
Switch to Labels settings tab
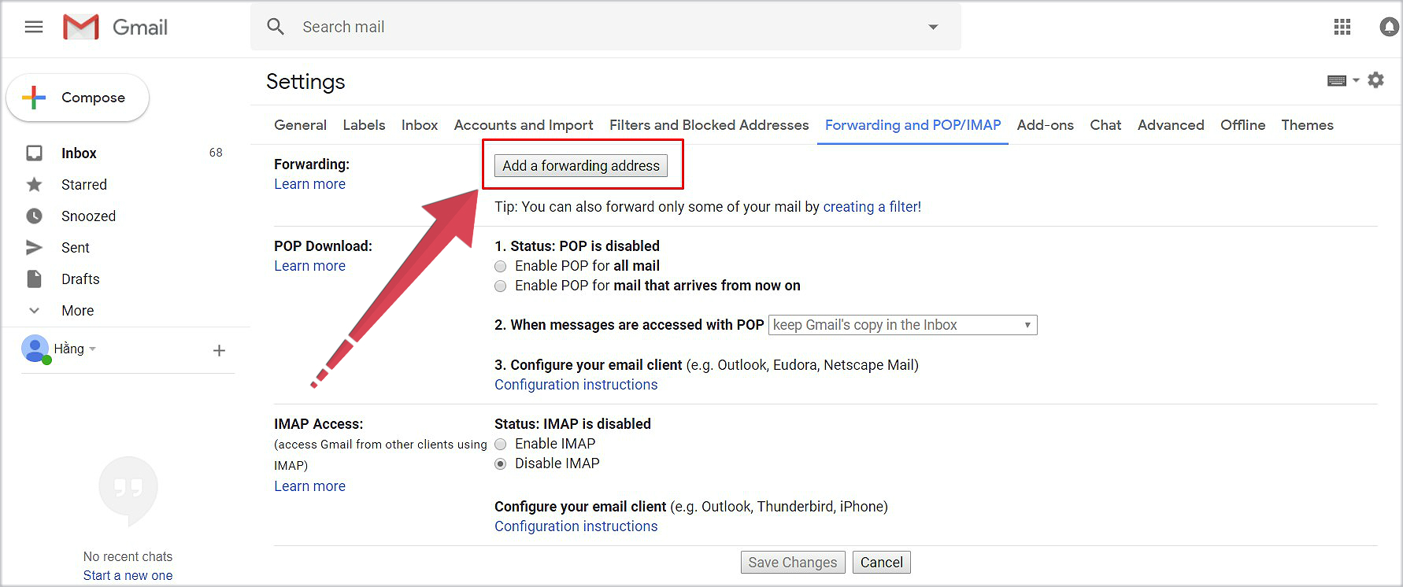click(x=364, y=125)
